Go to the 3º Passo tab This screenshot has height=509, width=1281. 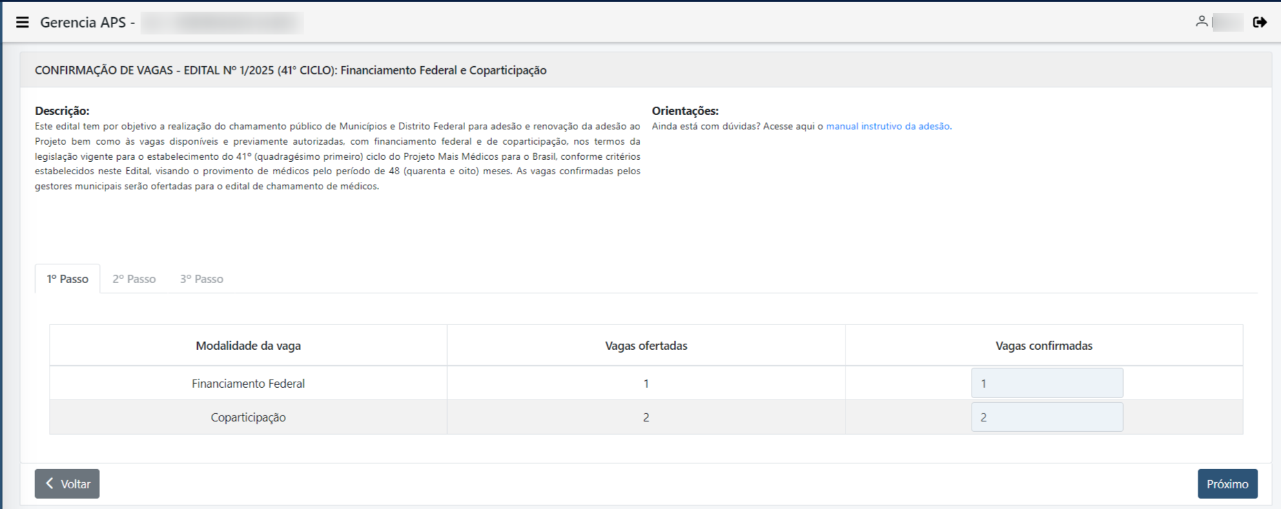[202, 279]
